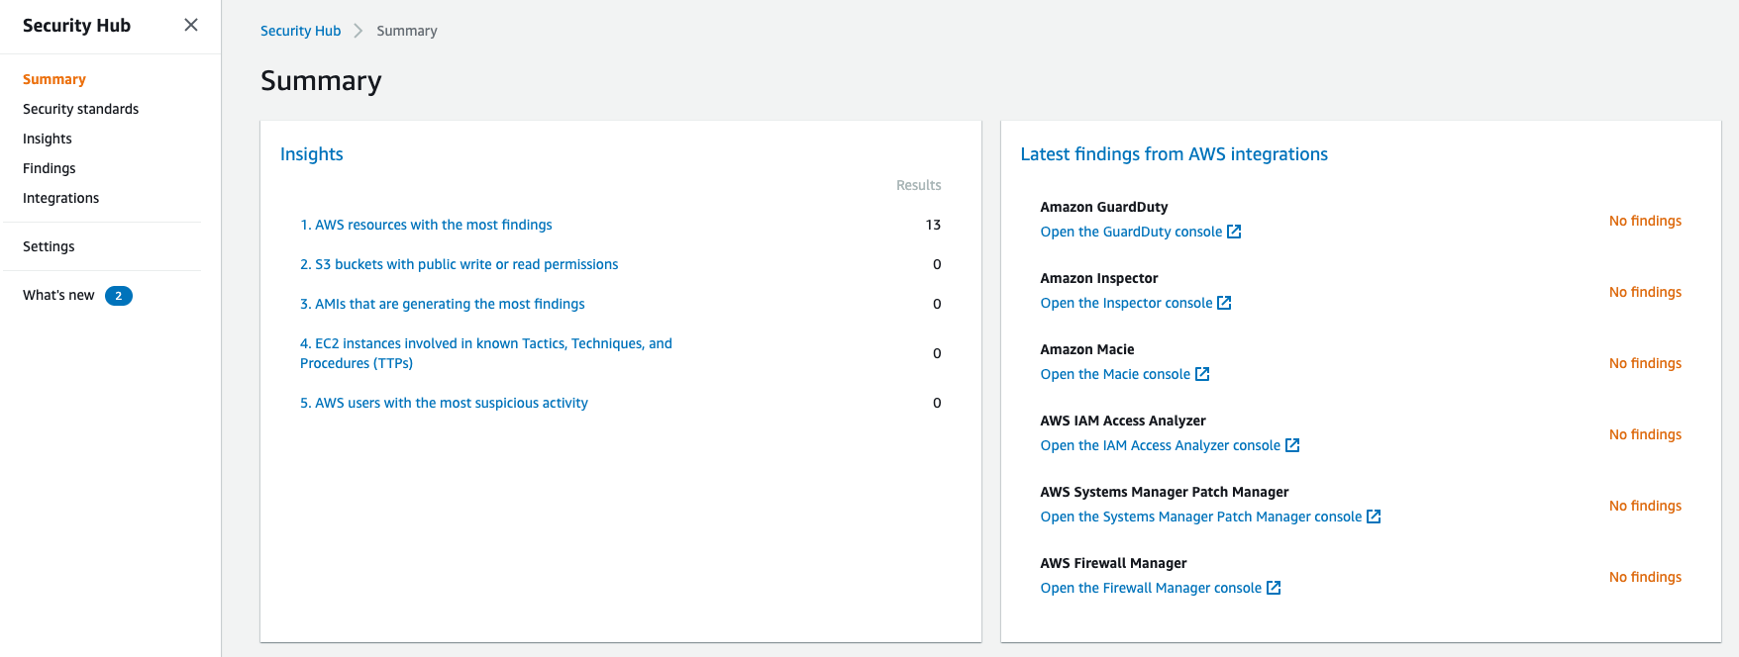Open insight AWS resources with the most findings
The width and height of the screenshot is (1739, 657).
click(x=427, y=225)
